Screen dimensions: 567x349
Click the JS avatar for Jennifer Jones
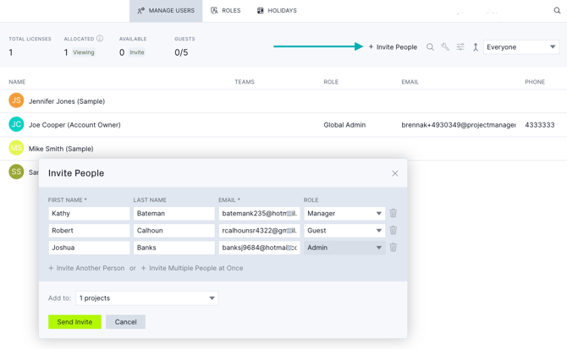tap(16, 101)
